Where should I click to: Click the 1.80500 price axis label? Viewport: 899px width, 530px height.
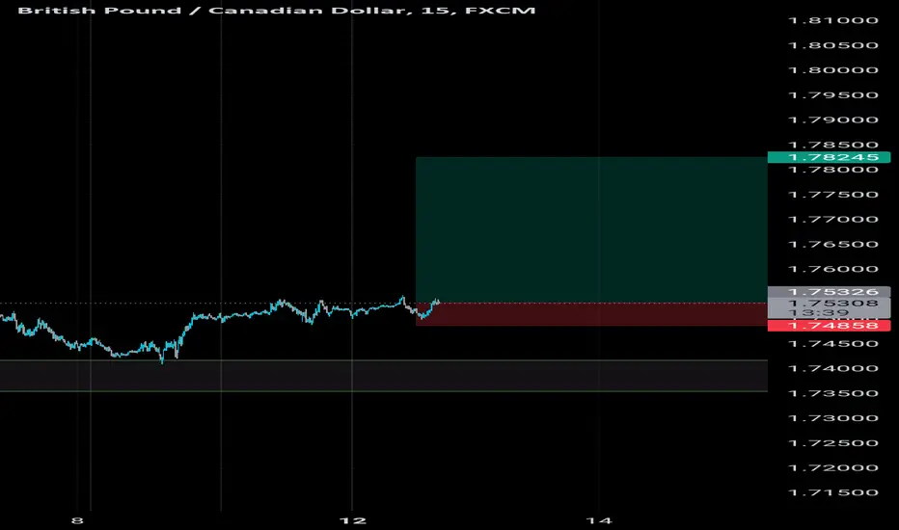click(833, 45)
